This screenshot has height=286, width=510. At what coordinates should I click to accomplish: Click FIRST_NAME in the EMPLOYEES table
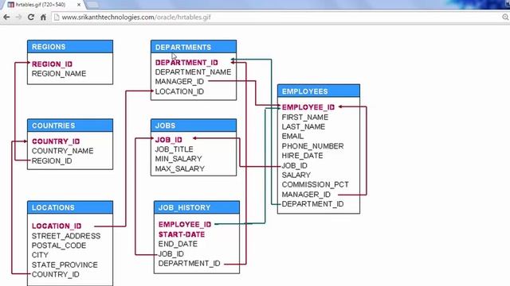click(305, 117)
